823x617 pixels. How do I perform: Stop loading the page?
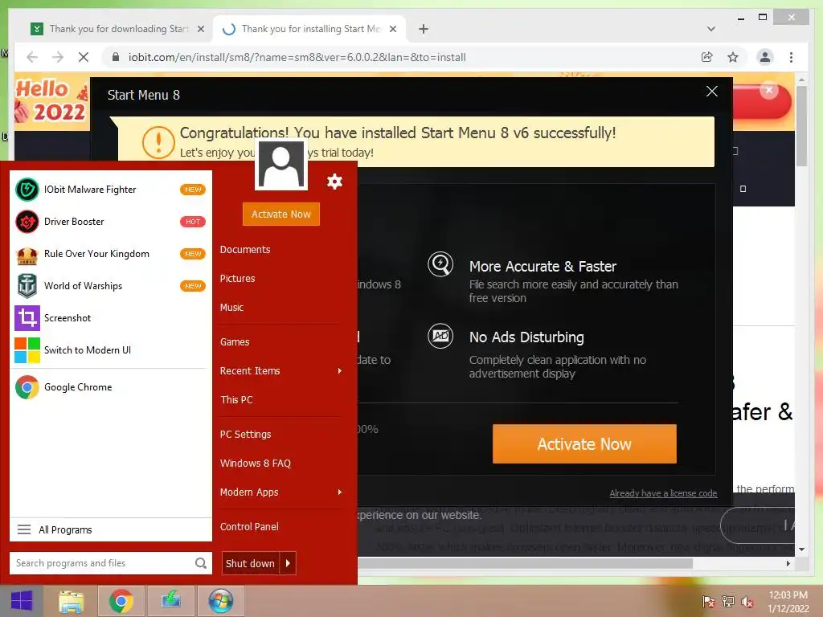(84, 57)
